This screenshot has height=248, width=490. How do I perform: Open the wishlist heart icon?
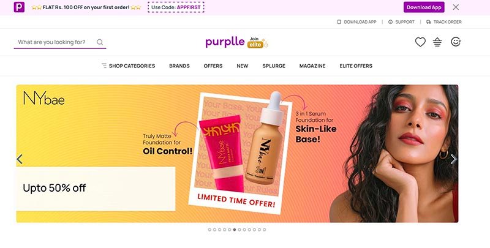pos(420,42)
